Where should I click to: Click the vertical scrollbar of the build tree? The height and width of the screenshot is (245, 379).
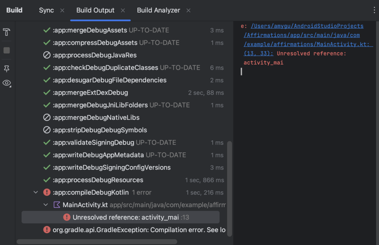coord(229,185)
